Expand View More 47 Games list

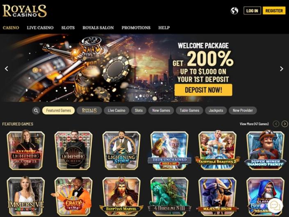pos(254,124)
